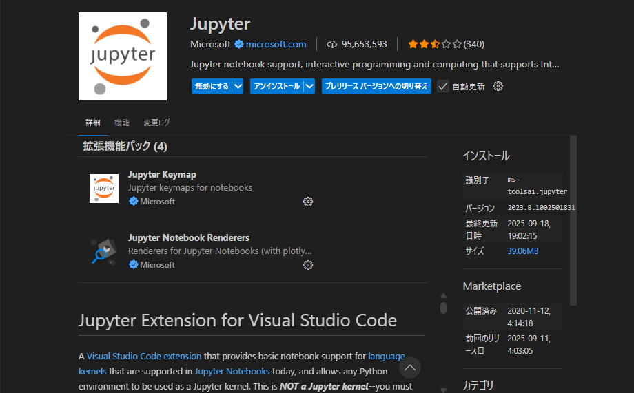Click the Visual Studio Code extension link
The image size is (634, 393).
[144, 356]
